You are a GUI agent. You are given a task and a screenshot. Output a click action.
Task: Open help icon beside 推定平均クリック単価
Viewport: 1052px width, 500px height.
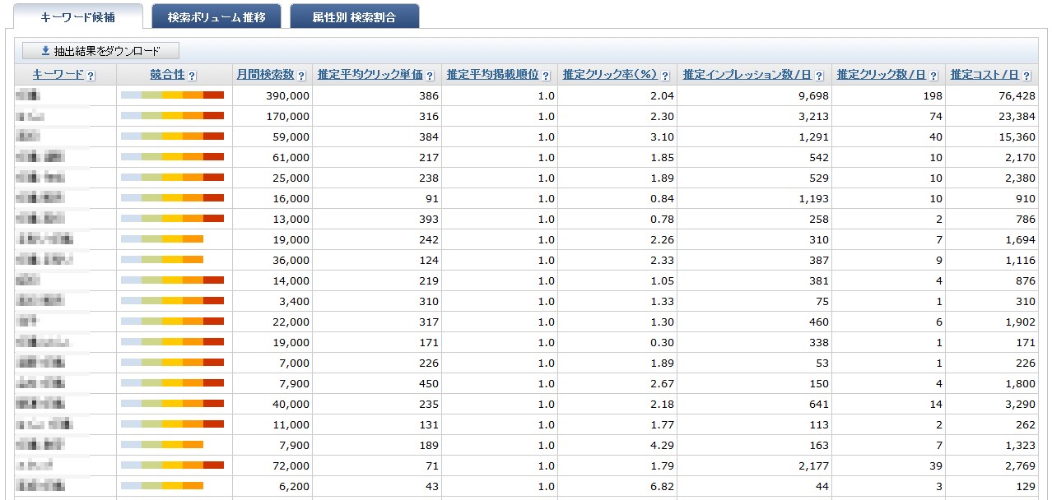point(430,76)
